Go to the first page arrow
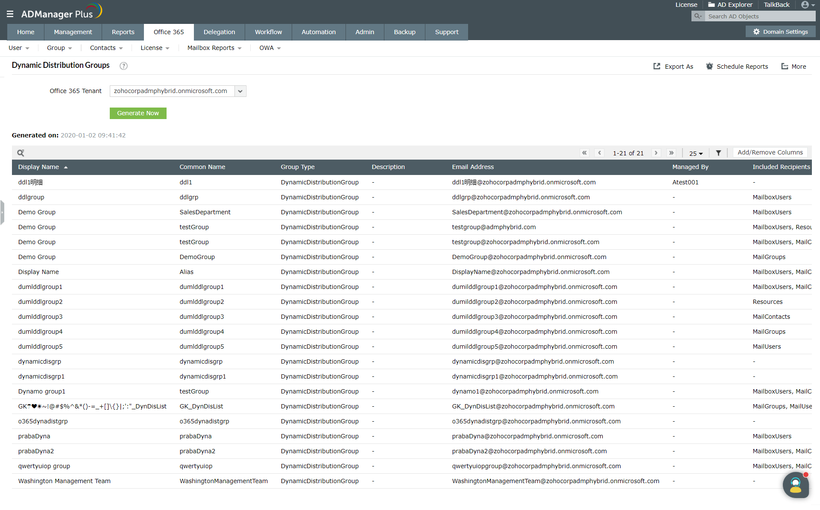Image resolution: width=820 pixels, height=510 pixels. click(584, 153)
